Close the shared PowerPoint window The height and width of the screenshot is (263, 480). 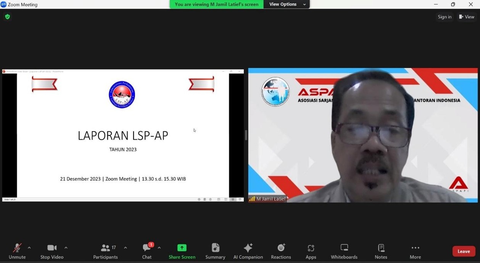pyautogui.click(x=240, y=71)
